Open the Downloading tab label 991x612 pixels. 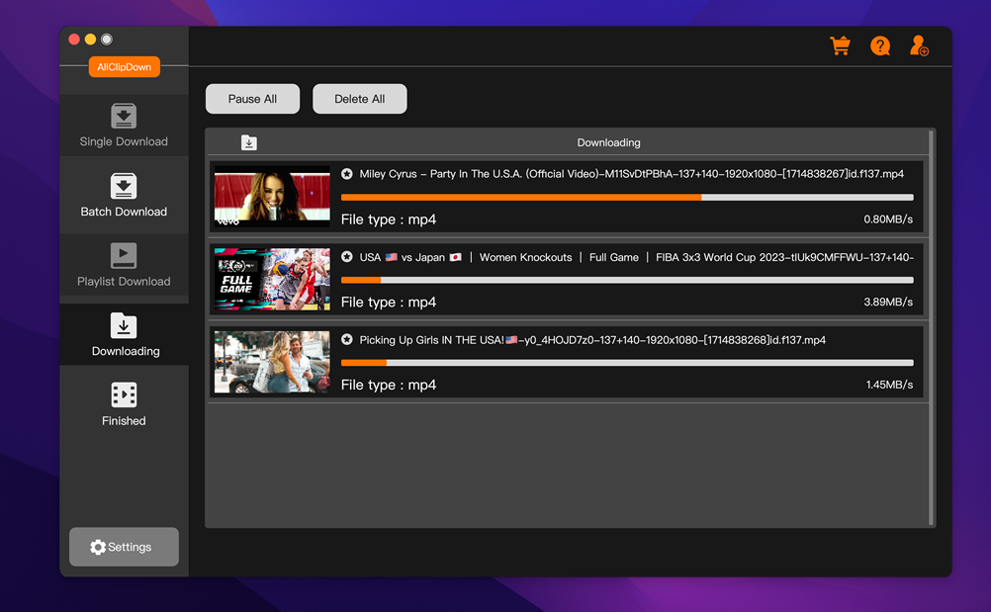126,351
